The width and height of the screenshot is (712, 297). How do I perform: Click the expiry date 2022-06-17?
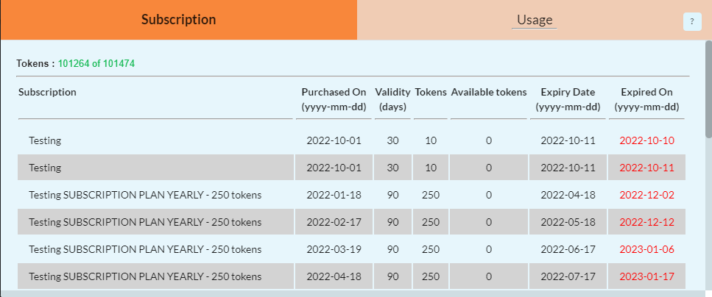point(568,249)
